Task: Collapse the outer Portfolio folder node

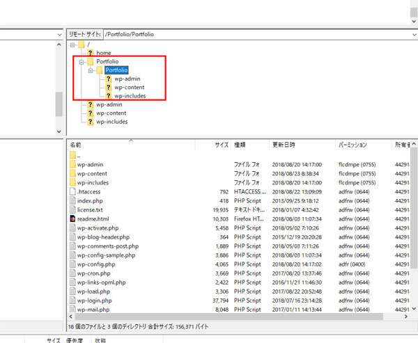Action: click(x=82, y=62)
